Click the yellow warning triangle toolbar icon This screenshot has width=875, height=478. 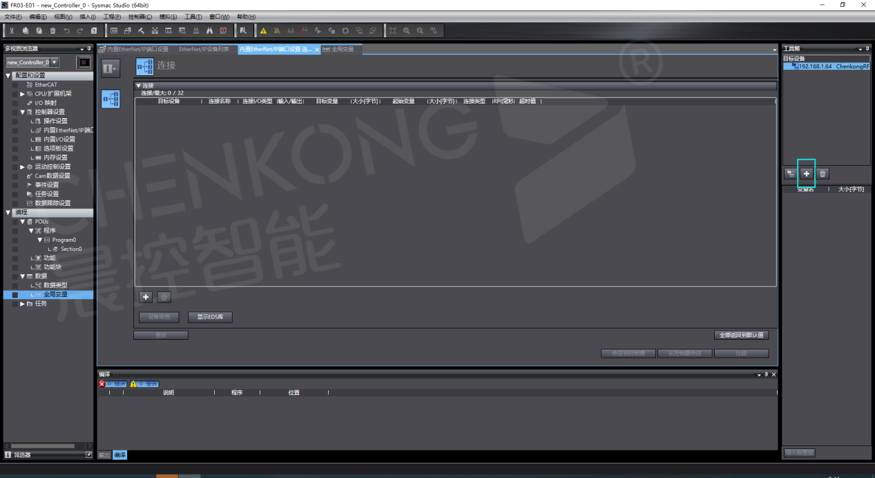263,30
